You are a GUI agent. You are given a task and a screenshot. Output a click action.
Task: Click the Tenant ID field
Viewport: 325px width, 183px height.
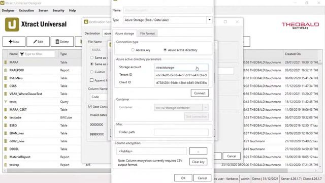181,75
